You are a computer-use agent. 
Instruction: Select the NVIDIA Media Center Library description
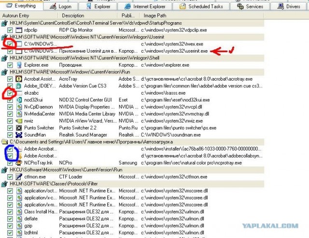click(87, 114)
